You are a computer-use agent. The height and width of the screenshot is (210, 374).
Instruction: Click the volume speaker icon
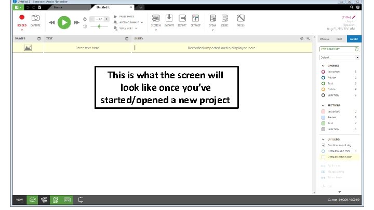pos(85,26)
